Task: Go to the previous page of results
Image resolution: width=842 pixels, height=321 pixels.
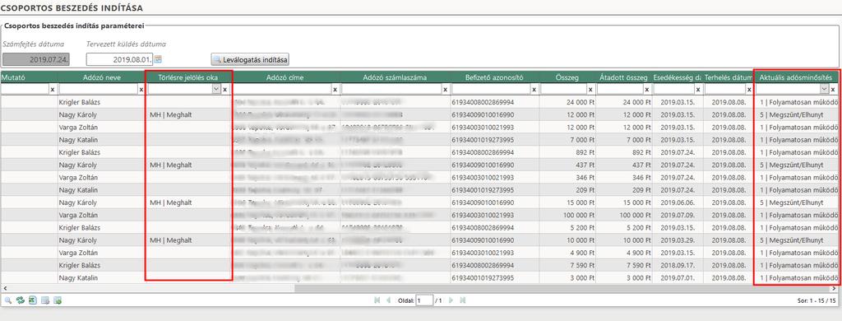Action: pyautogui.click(x=388, y=300)
